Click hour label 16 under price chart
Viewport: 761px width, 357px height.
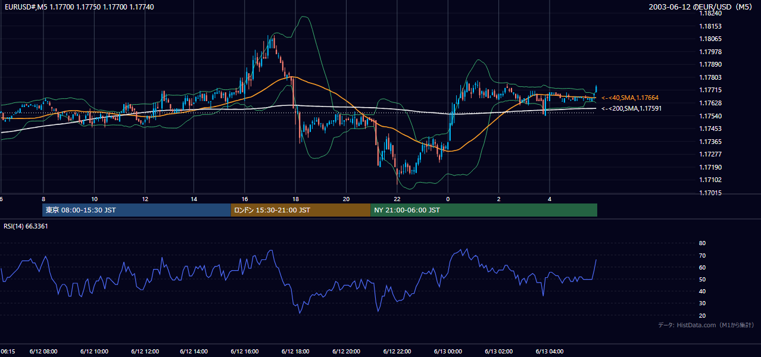click(x=245, y=199)
